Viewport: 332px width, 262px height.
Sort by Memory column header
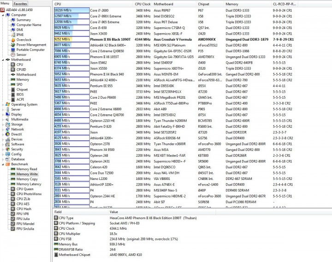(x=248, y=4)
